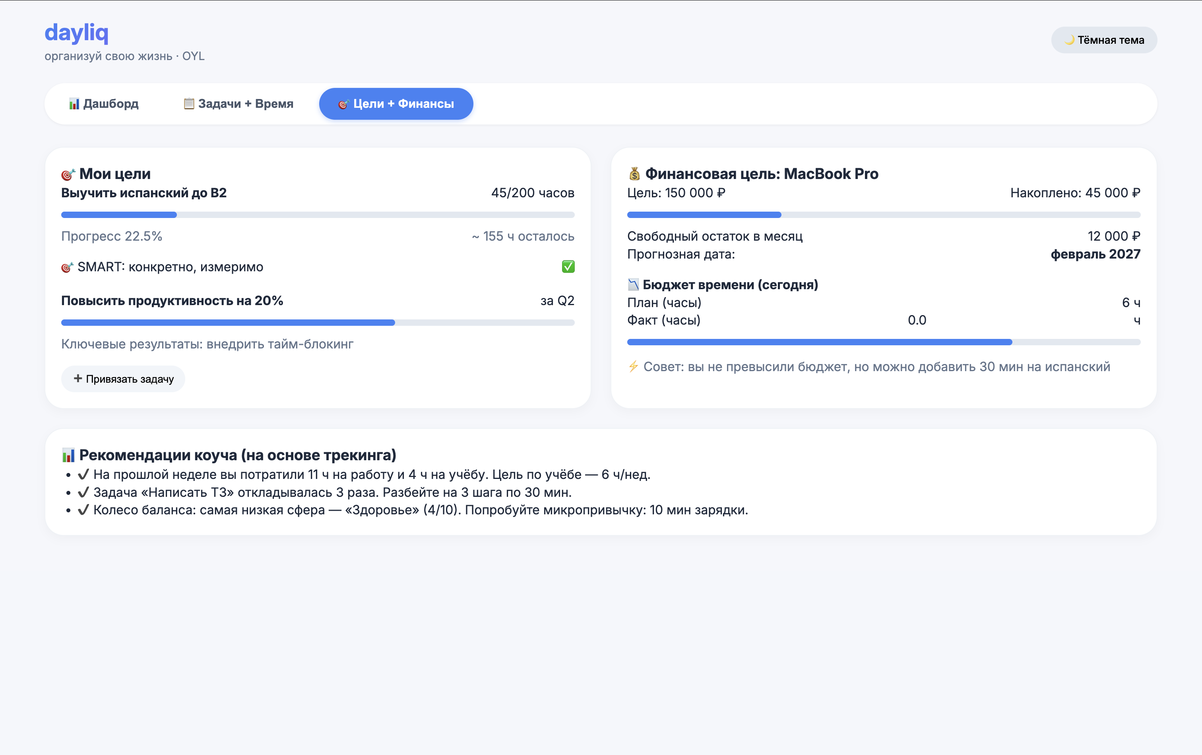This screenshot has height=755, width=1202.
Task: Click the lightning icon next to the Совет tip
Action: (x=634, y=367)
